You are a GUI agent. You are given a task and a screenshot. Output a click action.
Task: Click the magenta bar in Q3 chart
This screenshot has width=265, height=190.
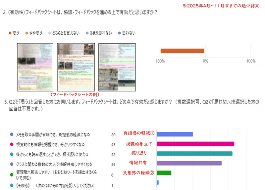tap(195, 144)
